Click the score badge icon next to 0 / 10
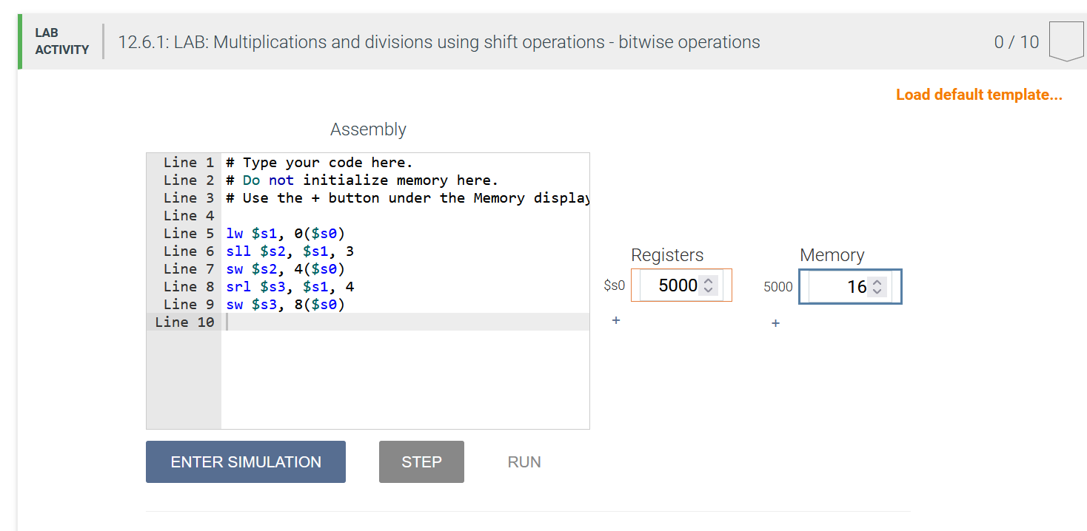Screen dimensions: 1087x531 (x=1066, y=42)
